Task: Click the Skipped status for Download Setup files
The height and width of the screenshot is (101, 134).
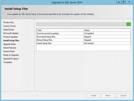Action: click(x=107, y=37)
